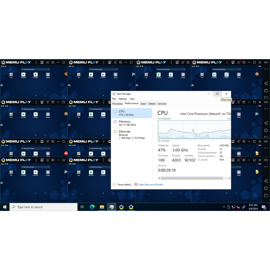The image size is (270, 270).
Task: Open Play Store in bottom-left MEmu window
Action: click(36, 172)
